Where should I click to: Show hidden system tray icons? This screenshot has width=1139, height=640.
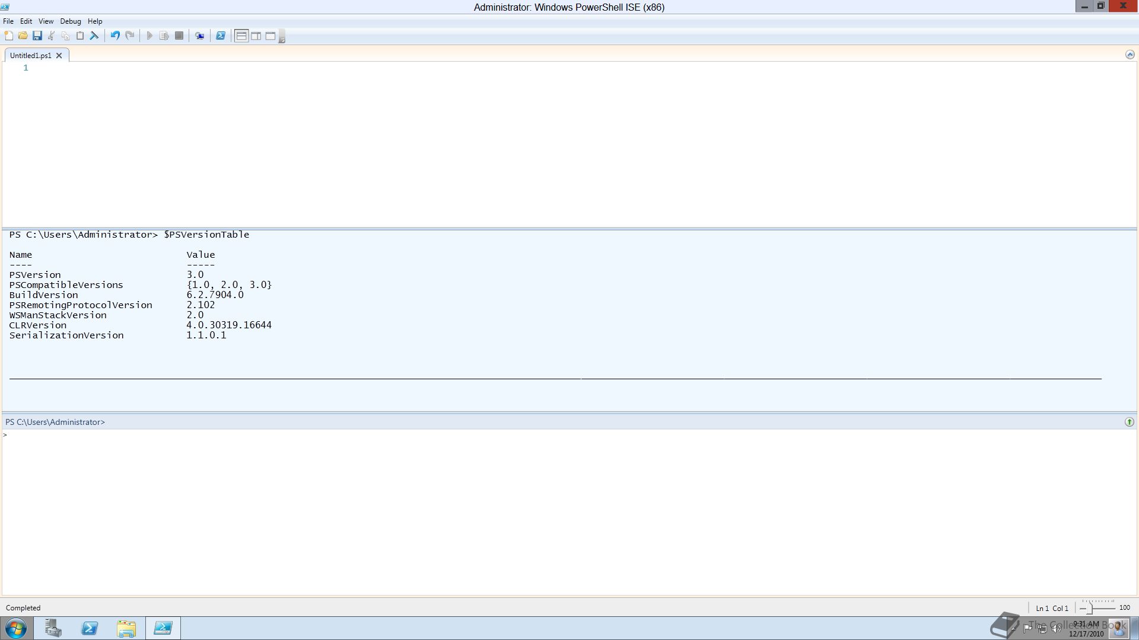click(1014, 629)
